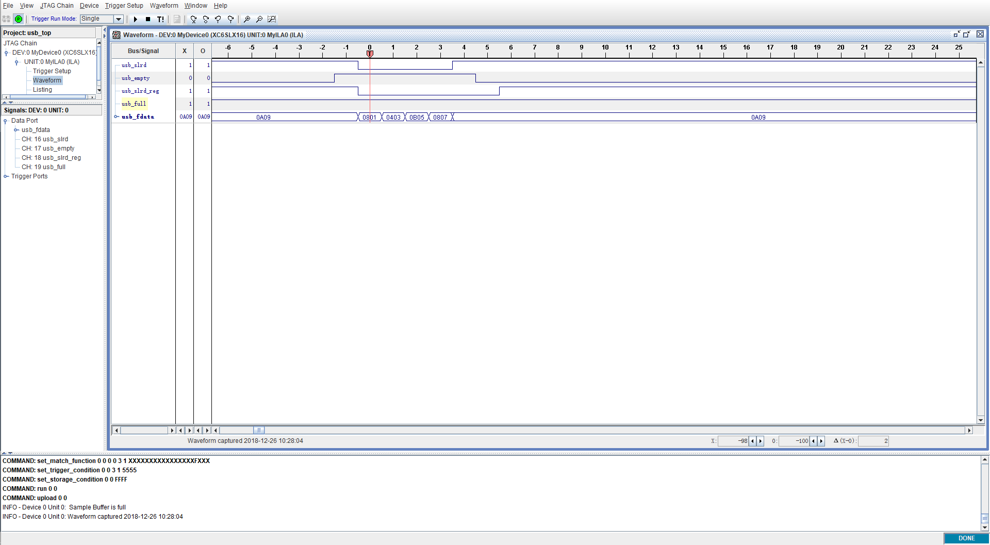This screenshot has width=990, height=545.
Task: Go to previous trigger toolbar icon
Action: (x=218, y=19)
